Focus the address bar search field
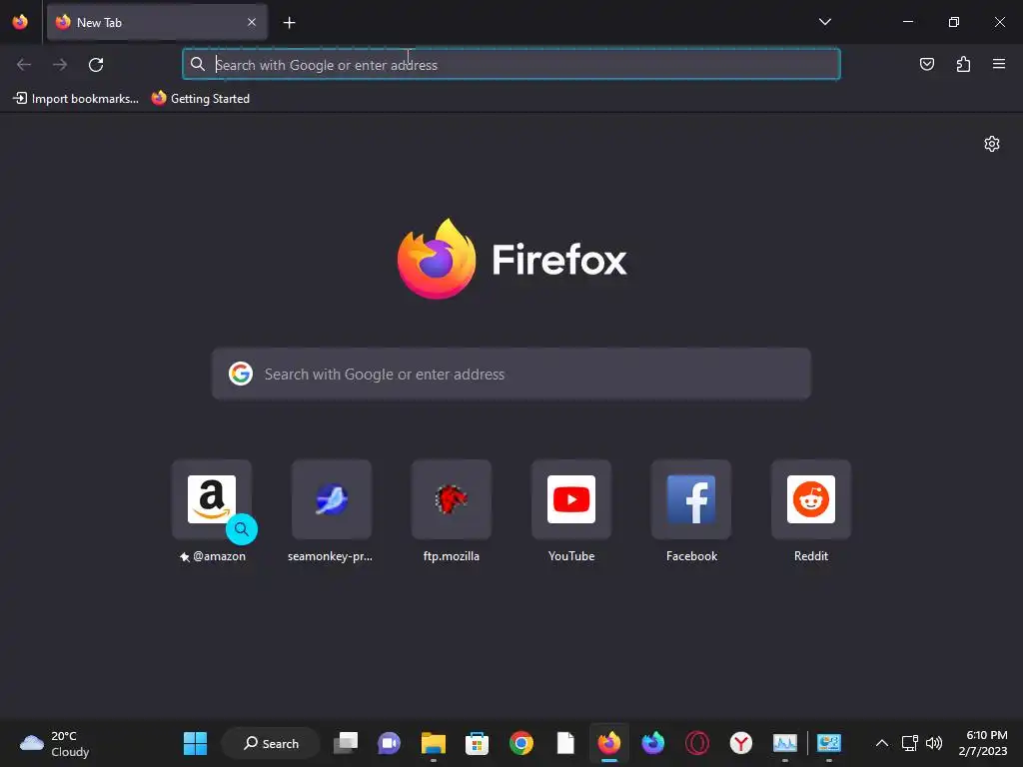1023x767 pixels. pos(511,65)
